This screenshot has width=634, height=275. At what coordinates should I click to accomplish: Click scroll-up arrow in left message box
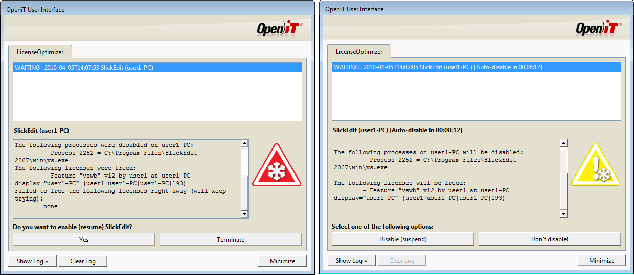(244, 144)
